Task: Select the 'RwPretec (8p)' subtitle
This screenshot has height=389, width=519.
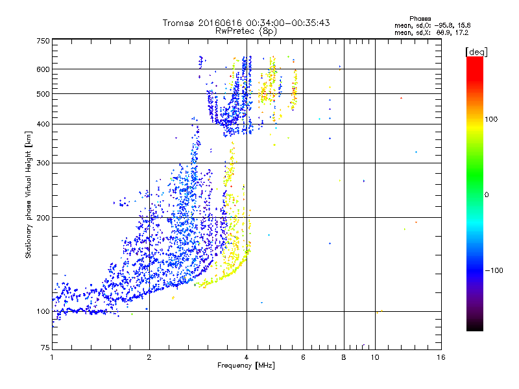Action: click(x=246, y=30)
